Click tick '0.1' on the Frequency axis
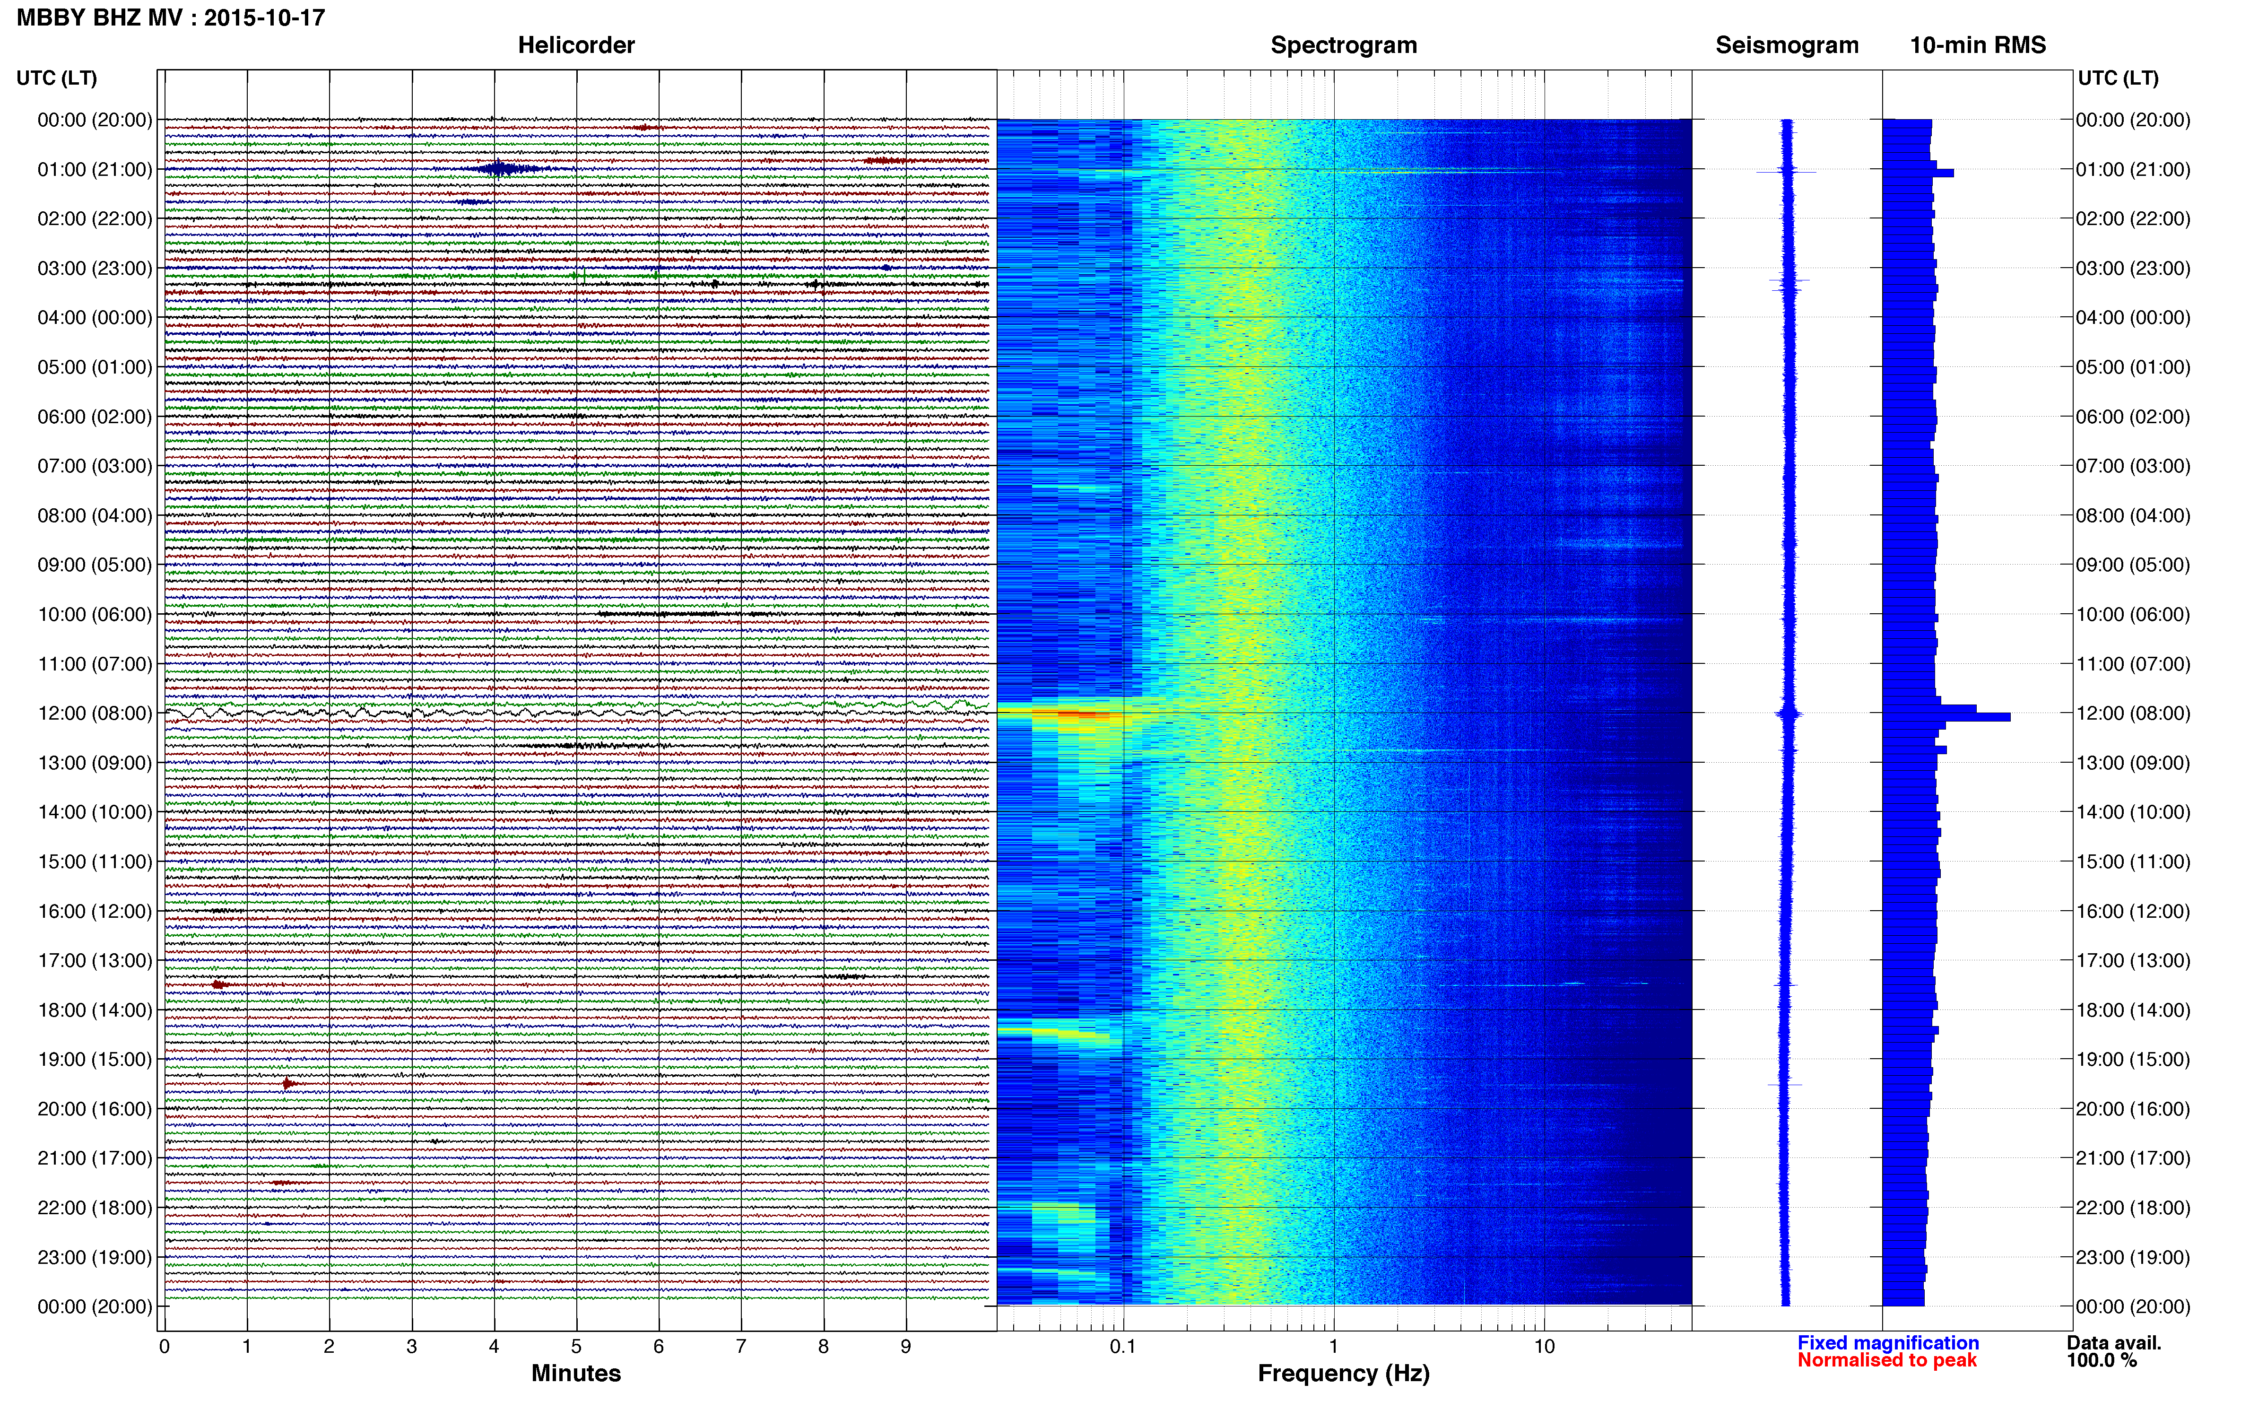The image size is (2241, 1401). click(1123, 1347)
